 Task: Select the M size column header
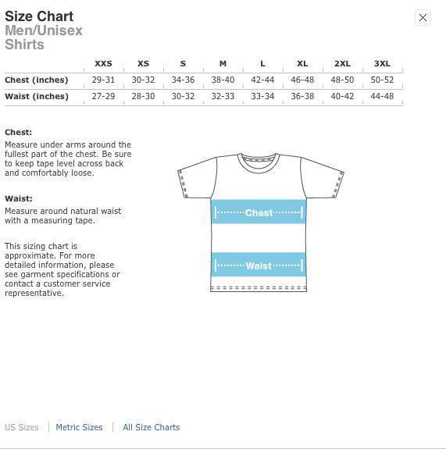click(223, 63)
